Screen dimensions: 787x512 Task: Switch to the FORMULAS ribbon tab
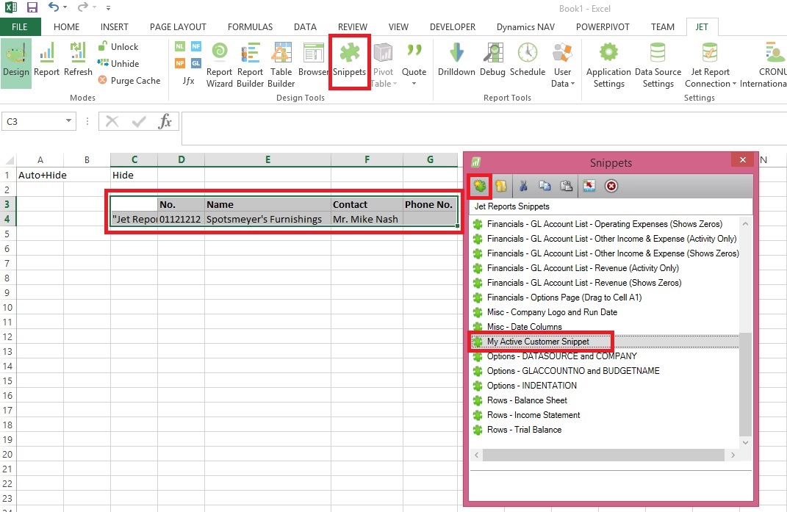pyautogui.click(x=250, y=27)
